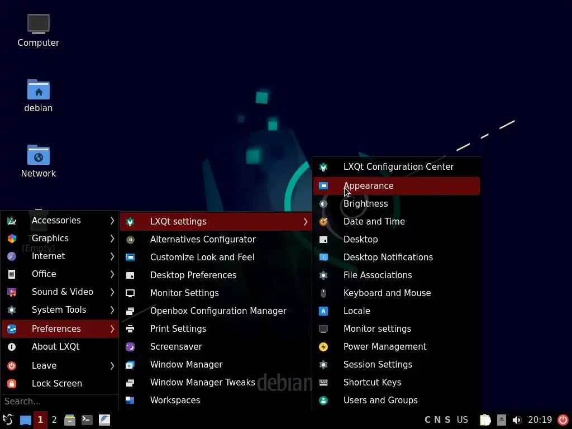Click the Window Manager icon
The height and width of the screenshot is (429, 572).
click(130, 365)
